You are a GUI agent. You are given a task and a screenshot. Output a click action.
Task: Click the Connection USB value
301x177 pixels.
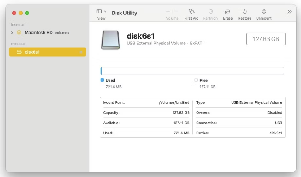pos(279,123)
